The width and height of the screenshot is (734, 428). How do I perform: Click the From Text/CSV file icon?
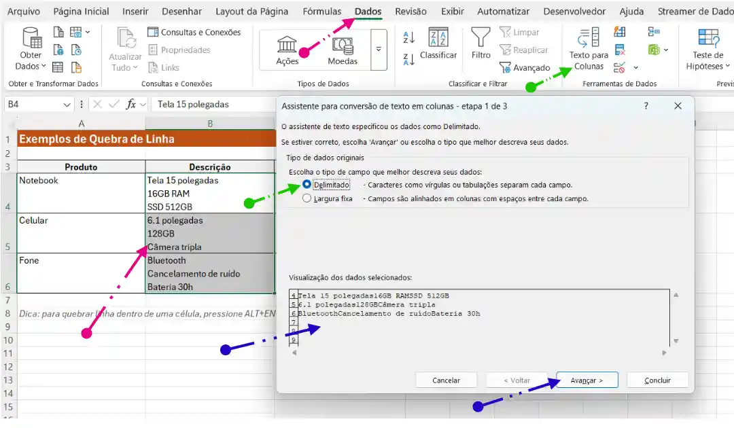point(58,33)
